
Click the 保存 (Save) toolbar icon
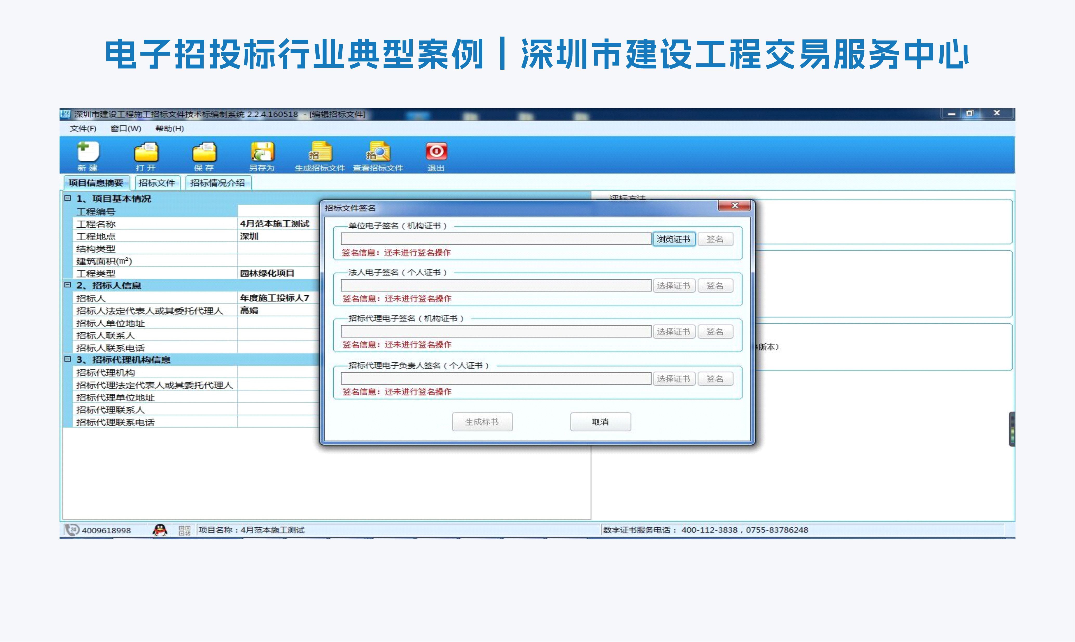(x=204, y=152)
